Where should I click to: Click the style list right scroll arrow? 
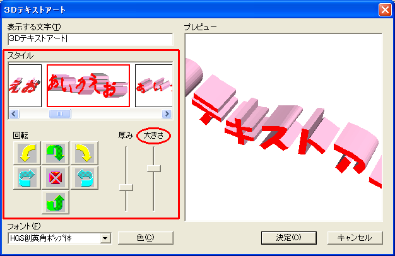coord(167,113)
